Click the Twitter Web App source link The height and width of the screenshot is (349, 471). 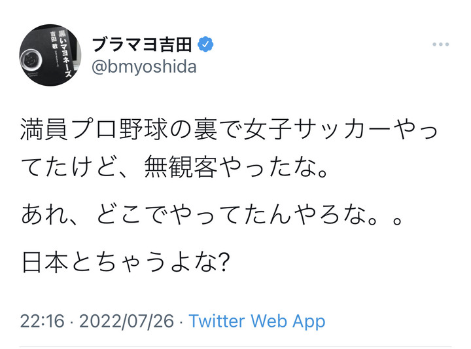256,321
